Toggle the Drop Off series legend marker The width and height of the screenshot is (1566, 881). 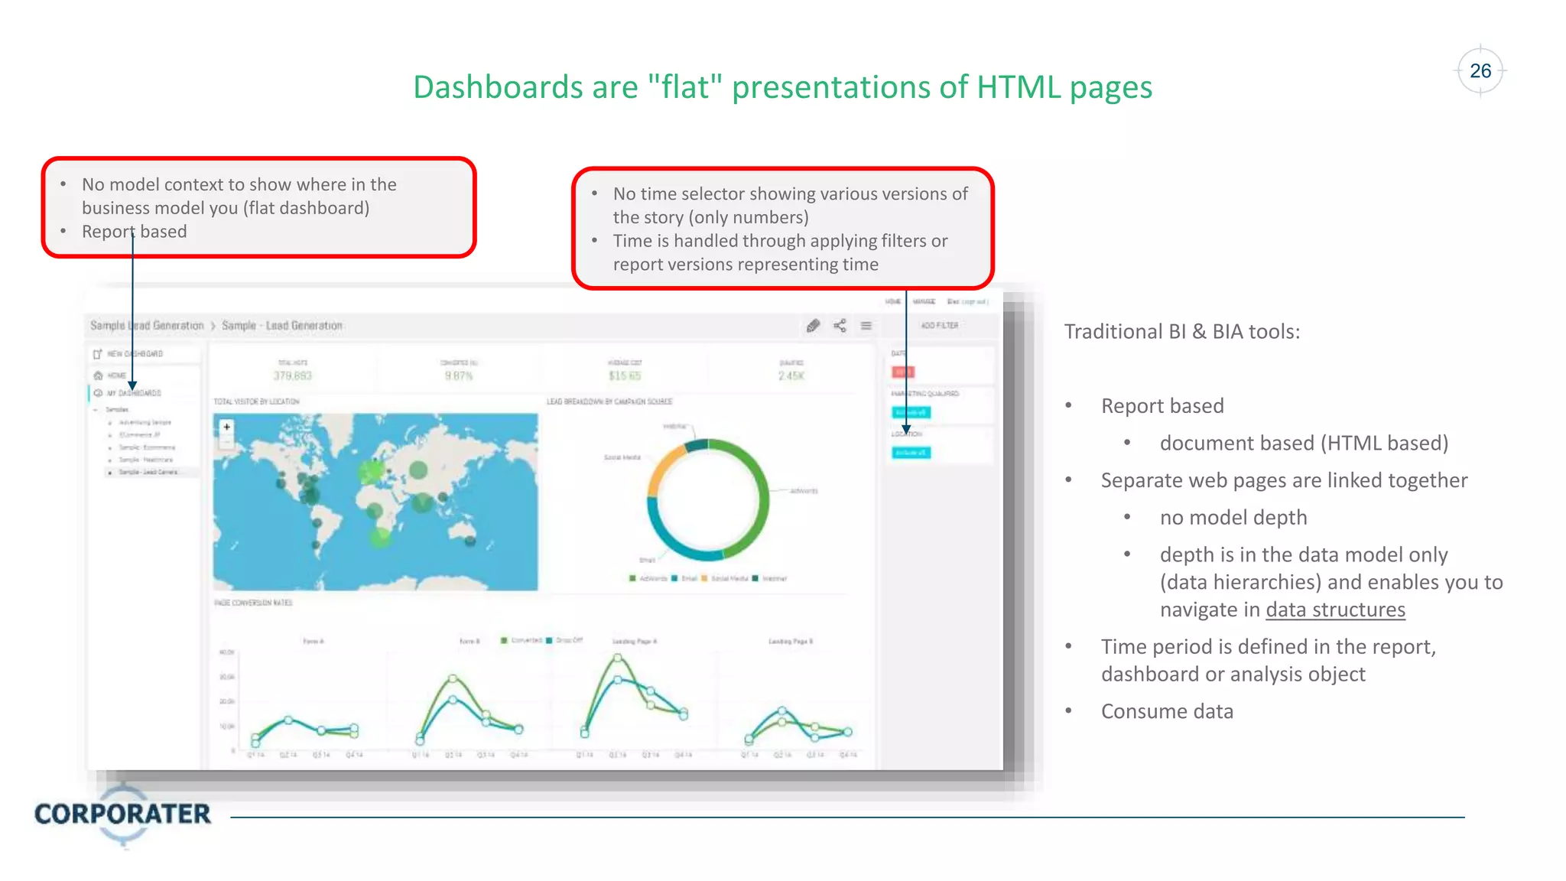[549, 640]
